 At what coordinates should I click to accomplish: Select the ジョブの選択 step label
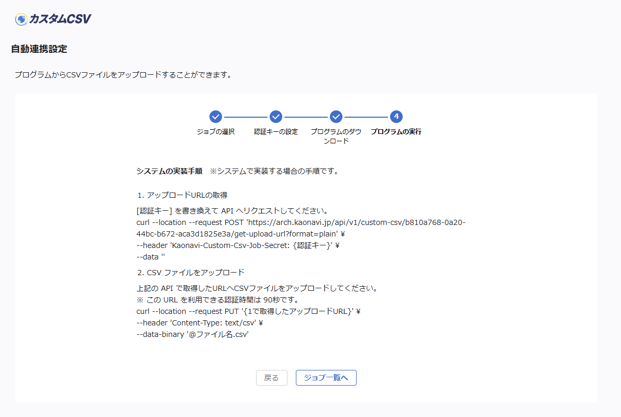pyautogui.click(x=215, y=132)
